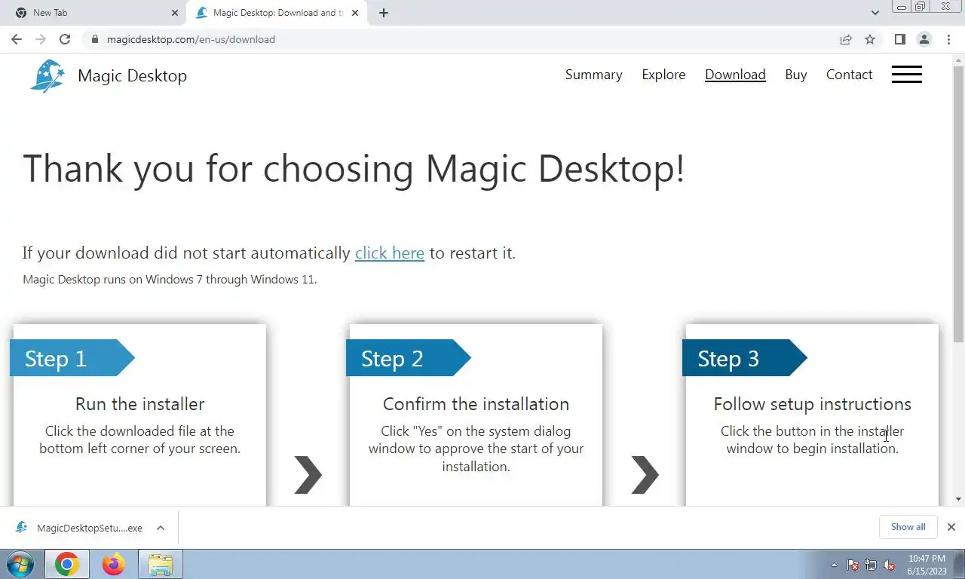Open the Chrome profile avatar
Screen dimensions: 965x579
pos(924,39)
